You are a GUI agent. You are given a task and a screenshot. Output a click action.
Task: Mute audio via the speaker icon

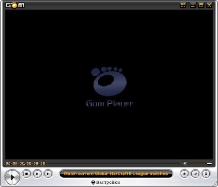pyautogui.click(x=185, y=163)
